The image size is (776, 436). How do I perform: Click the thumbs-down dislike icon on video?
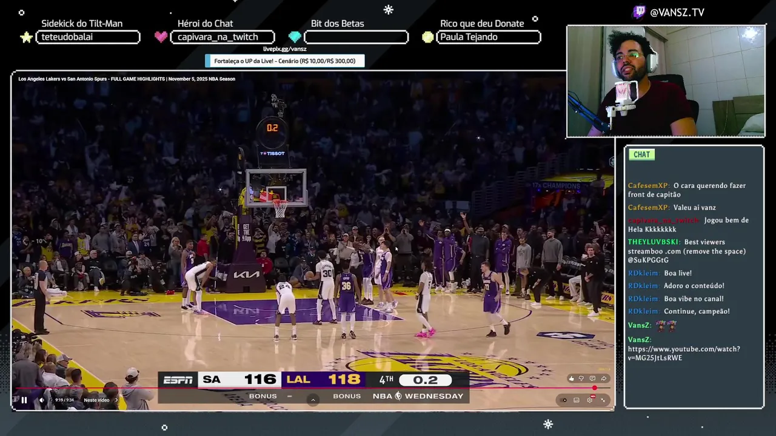581,378
